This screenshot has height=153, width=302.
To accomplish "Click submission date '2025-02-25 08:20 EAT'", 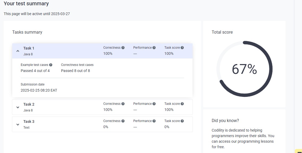I will (39, 90).
